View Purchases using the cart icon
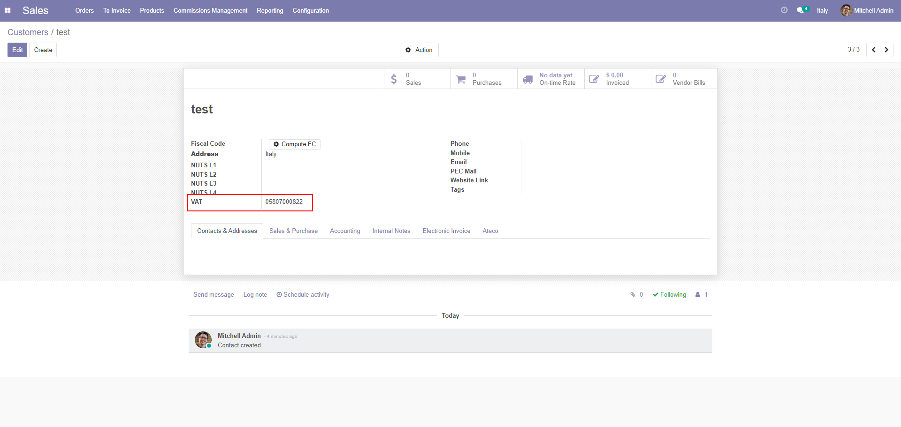Viewport: 901px width, 427px height. coord(461,78)
